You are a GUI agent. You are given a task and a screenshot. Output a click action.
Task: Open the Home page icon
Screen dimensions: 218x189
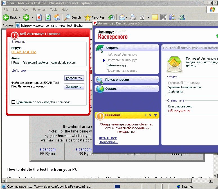point(57,17)
